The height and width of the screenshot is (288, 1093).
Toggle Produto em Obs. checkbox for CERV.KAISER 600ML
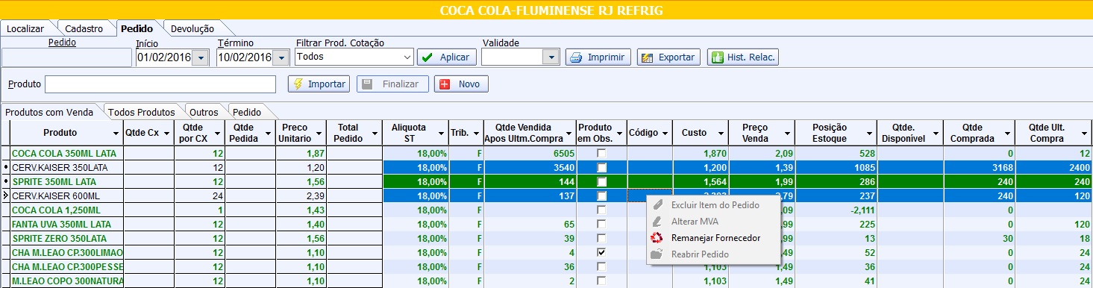[x=601, y=195]
